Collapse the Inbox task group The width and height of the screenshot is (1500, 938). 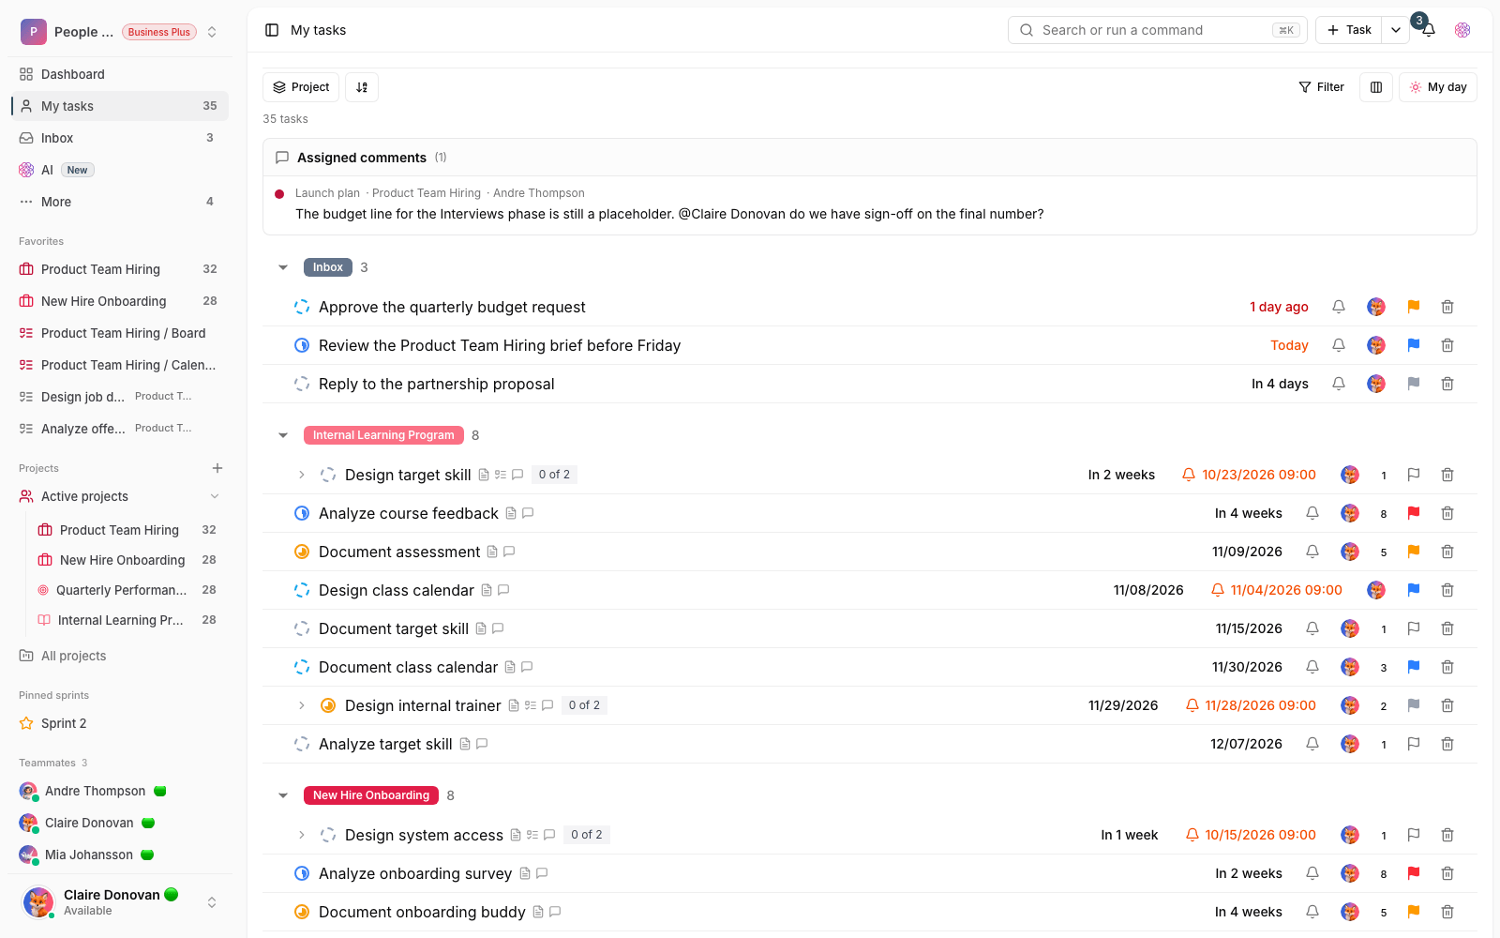coord(283,267)
